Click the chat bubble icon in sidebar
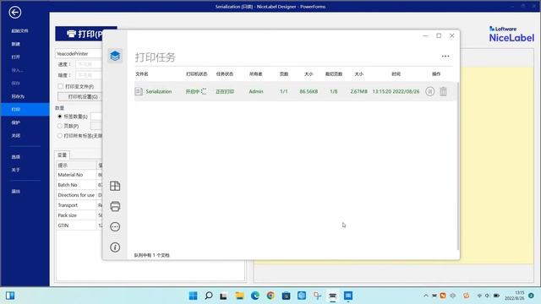 coord(115,227)
